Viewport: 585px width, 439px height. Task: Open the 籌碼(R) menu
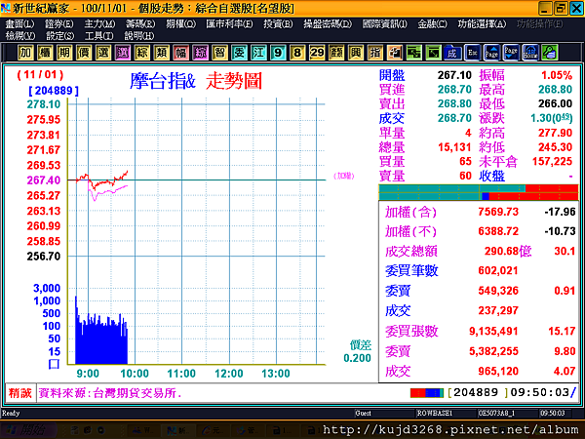pos(139,24)
